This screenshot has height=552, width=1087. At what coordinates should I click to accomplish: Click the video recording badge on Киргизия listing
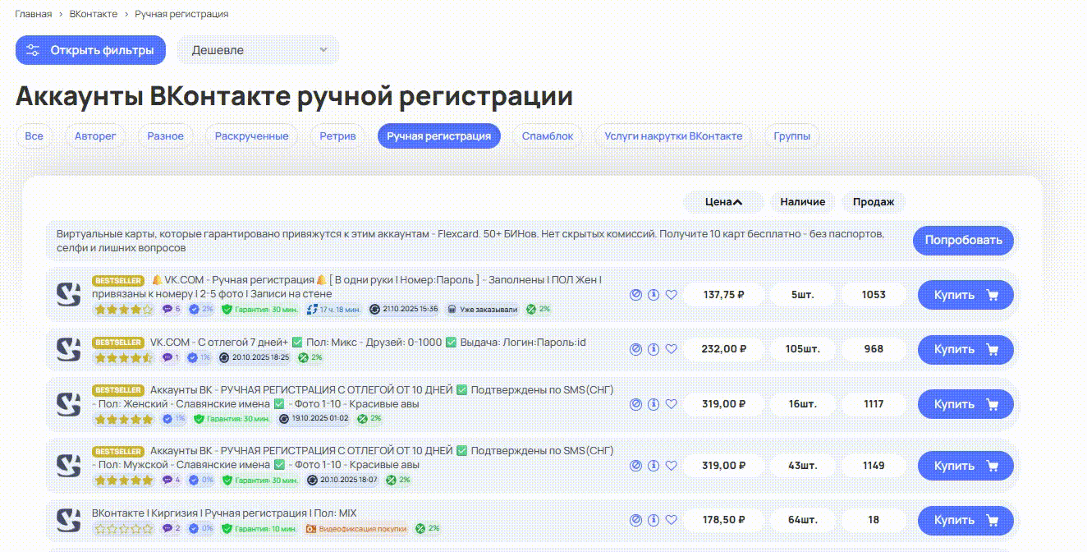(x=311, y=529)
